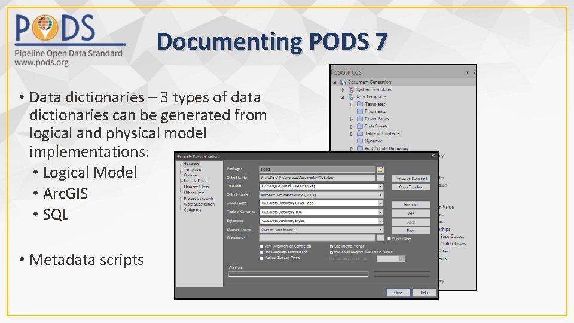The height and width of the screenshot is (323, 574).
Task: Click the Templates folder icon
Action: point(360,104)
